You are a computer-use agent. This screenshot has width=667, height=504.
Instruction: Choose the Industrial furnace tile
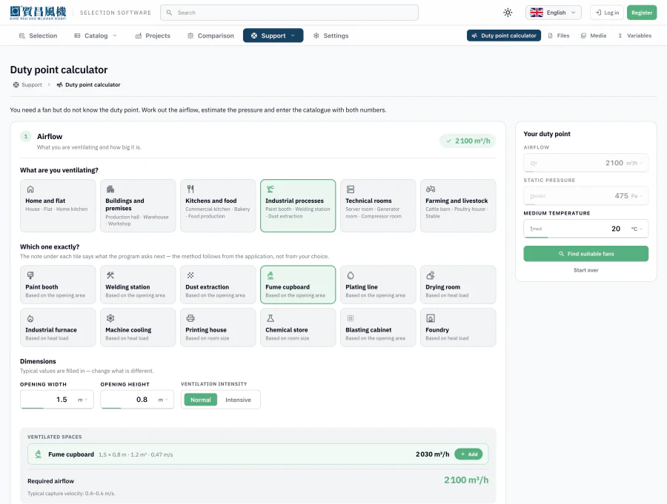pos(58,328)
